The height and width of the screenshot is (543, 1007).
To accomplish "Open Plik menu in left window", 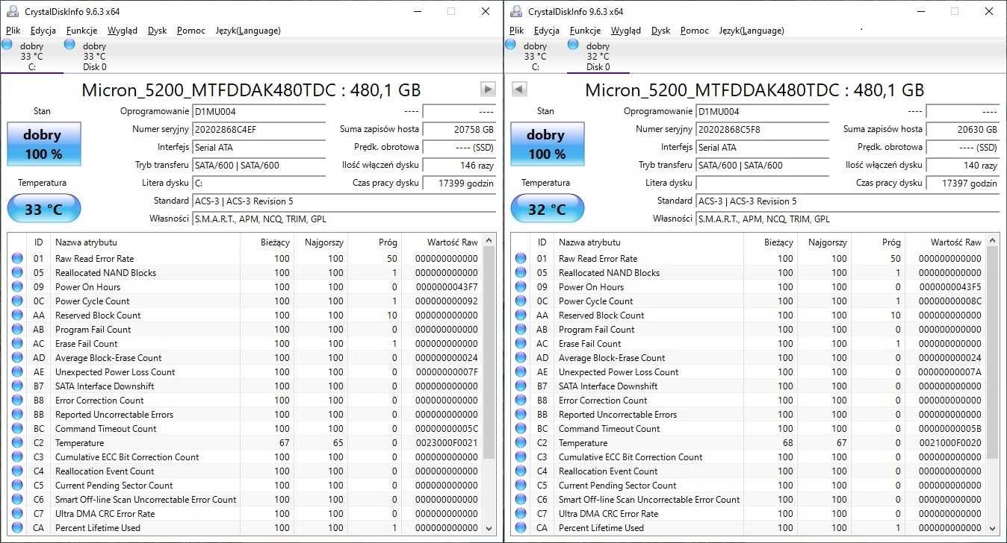I will tap(13, 31).
